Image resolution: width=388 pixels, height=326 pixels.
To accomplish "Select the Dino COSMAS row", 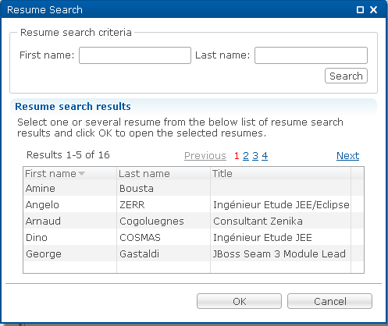I will pyautogui.click(x=194, y=237).
